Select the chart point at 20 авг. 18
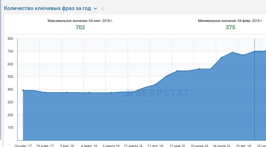This screenshot has width=266, height=147. pyautogui.click(x=243, y=55)
